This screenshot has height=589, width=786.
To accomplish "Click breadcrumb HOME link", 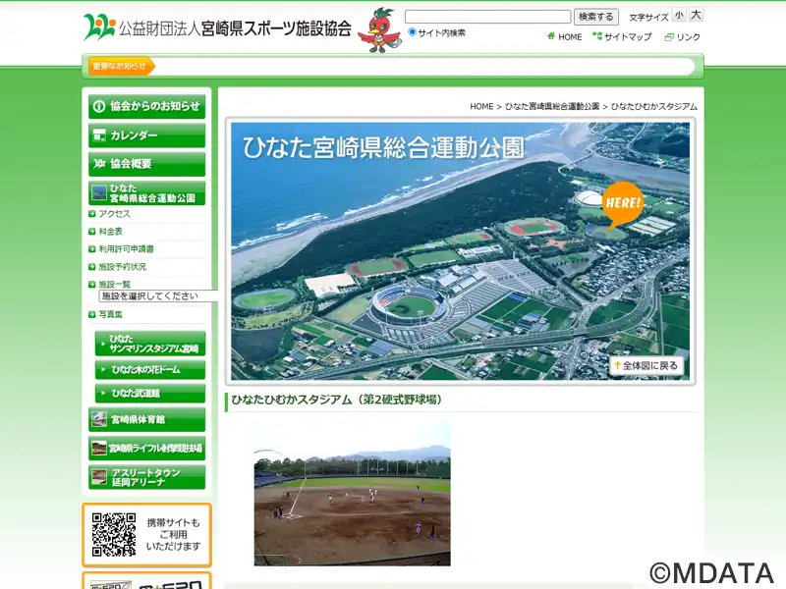I will [x=481, y=106].
